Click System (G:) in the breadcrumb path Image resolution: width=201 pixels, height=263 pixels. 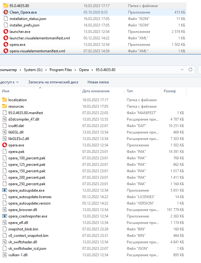(33, 70)
